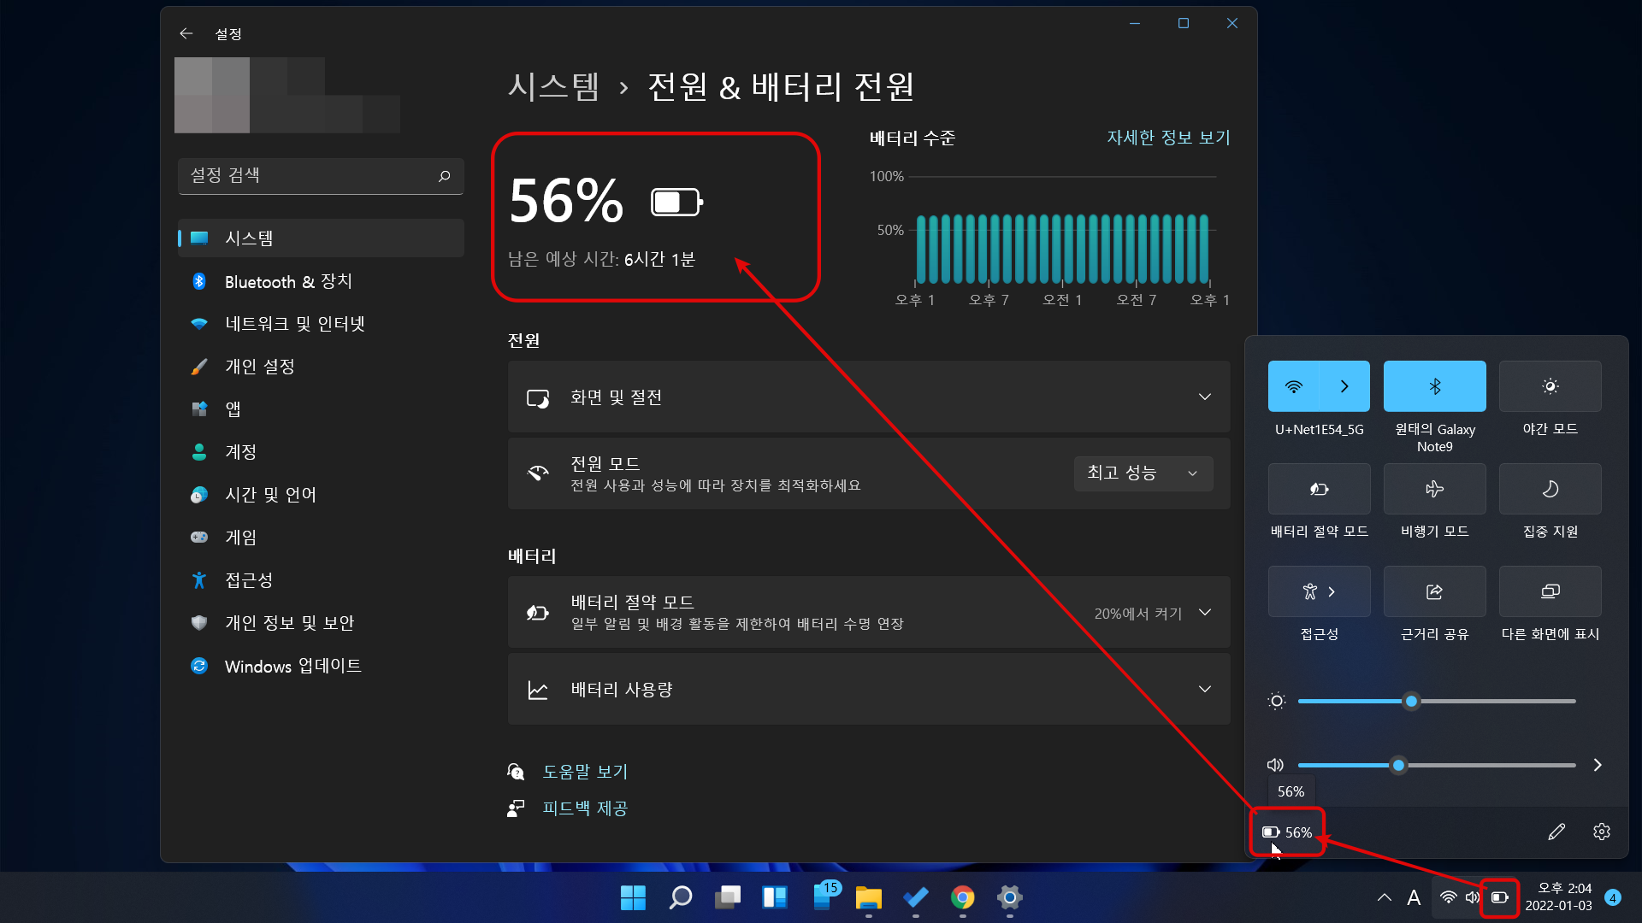The height and width of the screenshot is (923, 1642).
Task: Enable 야간 모드 (Night mode)
Action: coord(1550,386)
